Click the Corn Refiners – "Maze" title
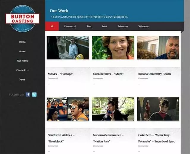 click(x=108, y=74)
